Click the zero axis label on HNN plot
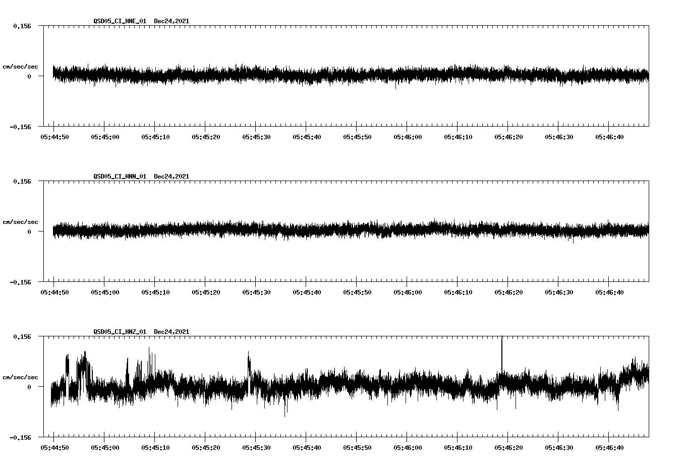The height and width of the screenshot is (466, 685). [29, 232]
